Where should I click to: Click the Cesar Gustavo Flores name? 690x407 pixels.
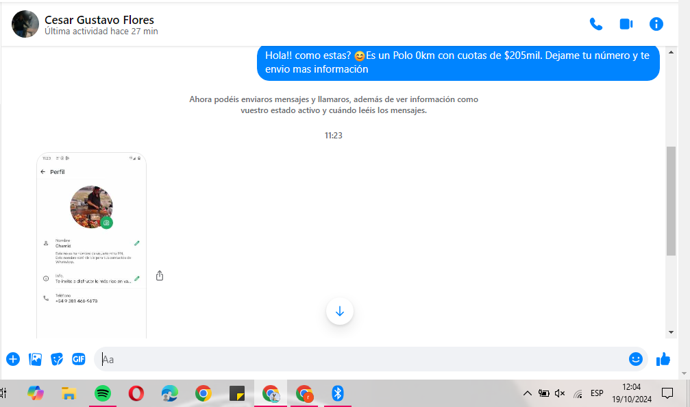pos(99,20)
